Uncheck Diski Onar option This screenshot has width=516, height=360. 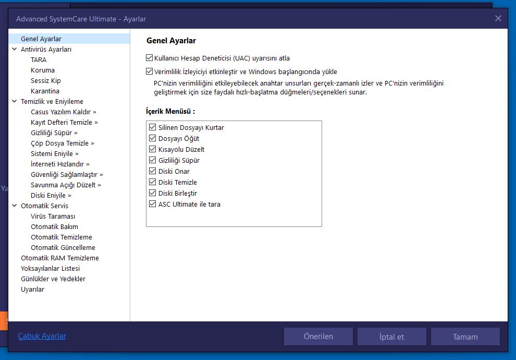[x=152, y=171]
